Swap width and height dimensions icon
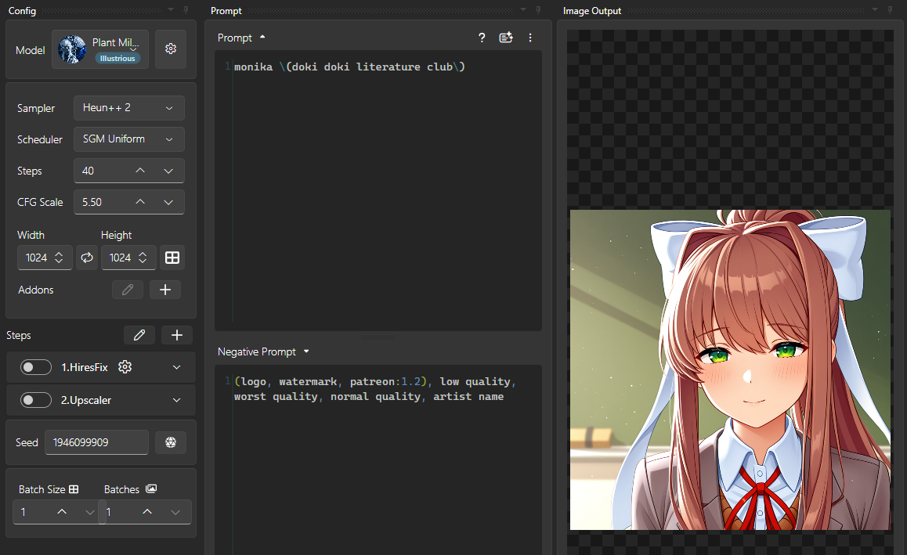 [x=87, y=258]
